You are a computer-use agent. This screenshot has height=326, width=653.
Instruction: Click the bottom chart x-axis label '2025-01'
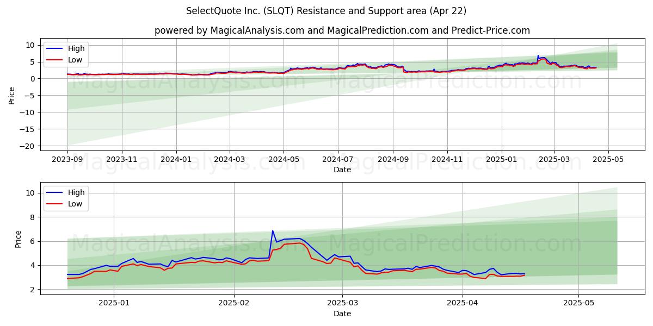coord(115,304)
